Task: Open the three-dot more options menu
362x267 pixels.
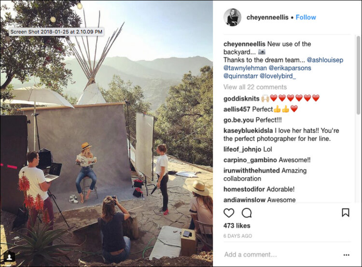Action: tap(346, 255)
